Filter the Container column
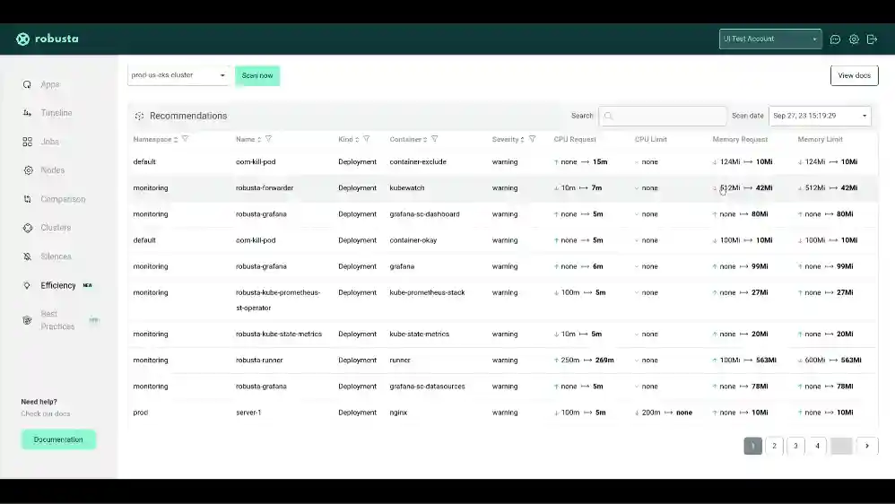This screenshot has width=895, height=504. click(x=434, y=139)
